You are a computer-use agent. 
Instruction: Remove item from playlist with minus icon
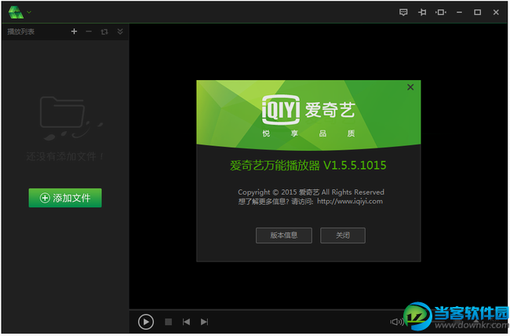point(89,31)
